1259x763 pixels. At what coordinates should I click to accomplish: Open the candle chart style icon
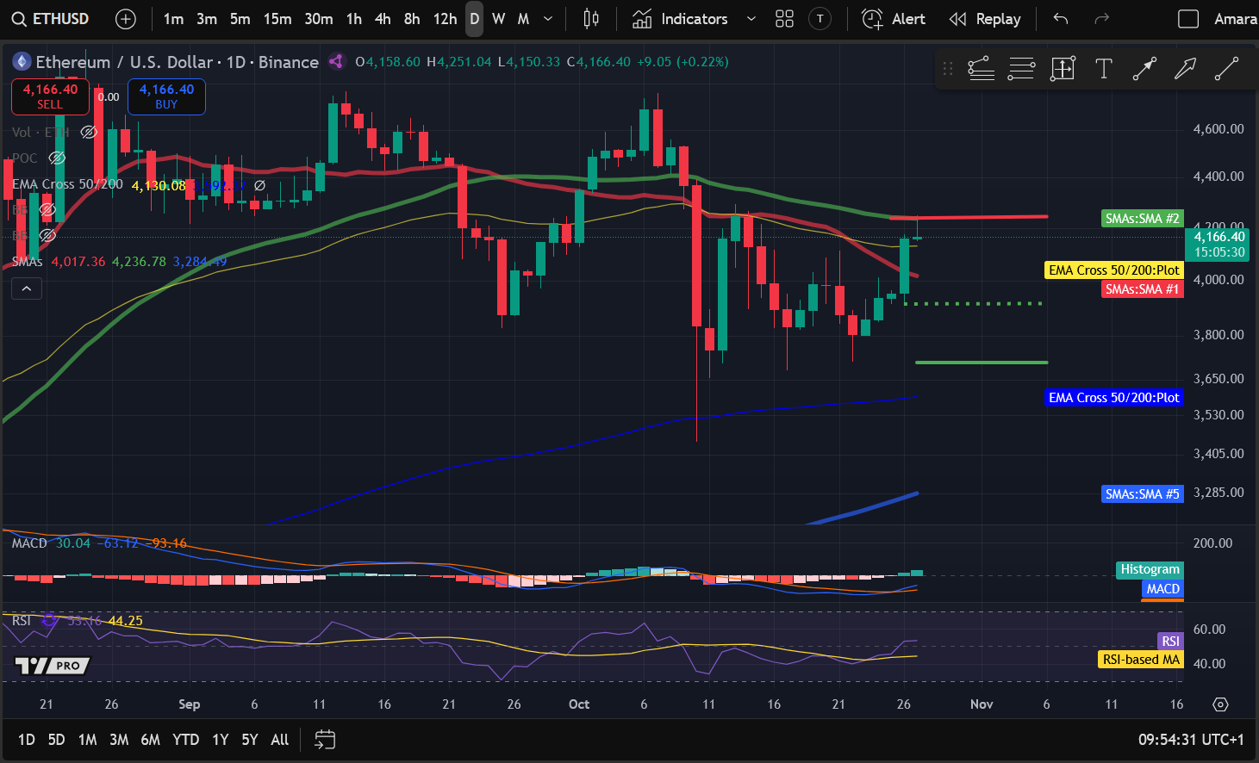tap(591, 18)
